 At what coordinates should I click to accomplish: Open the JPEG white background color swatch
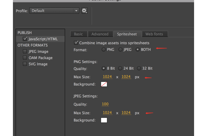(104, 120)
